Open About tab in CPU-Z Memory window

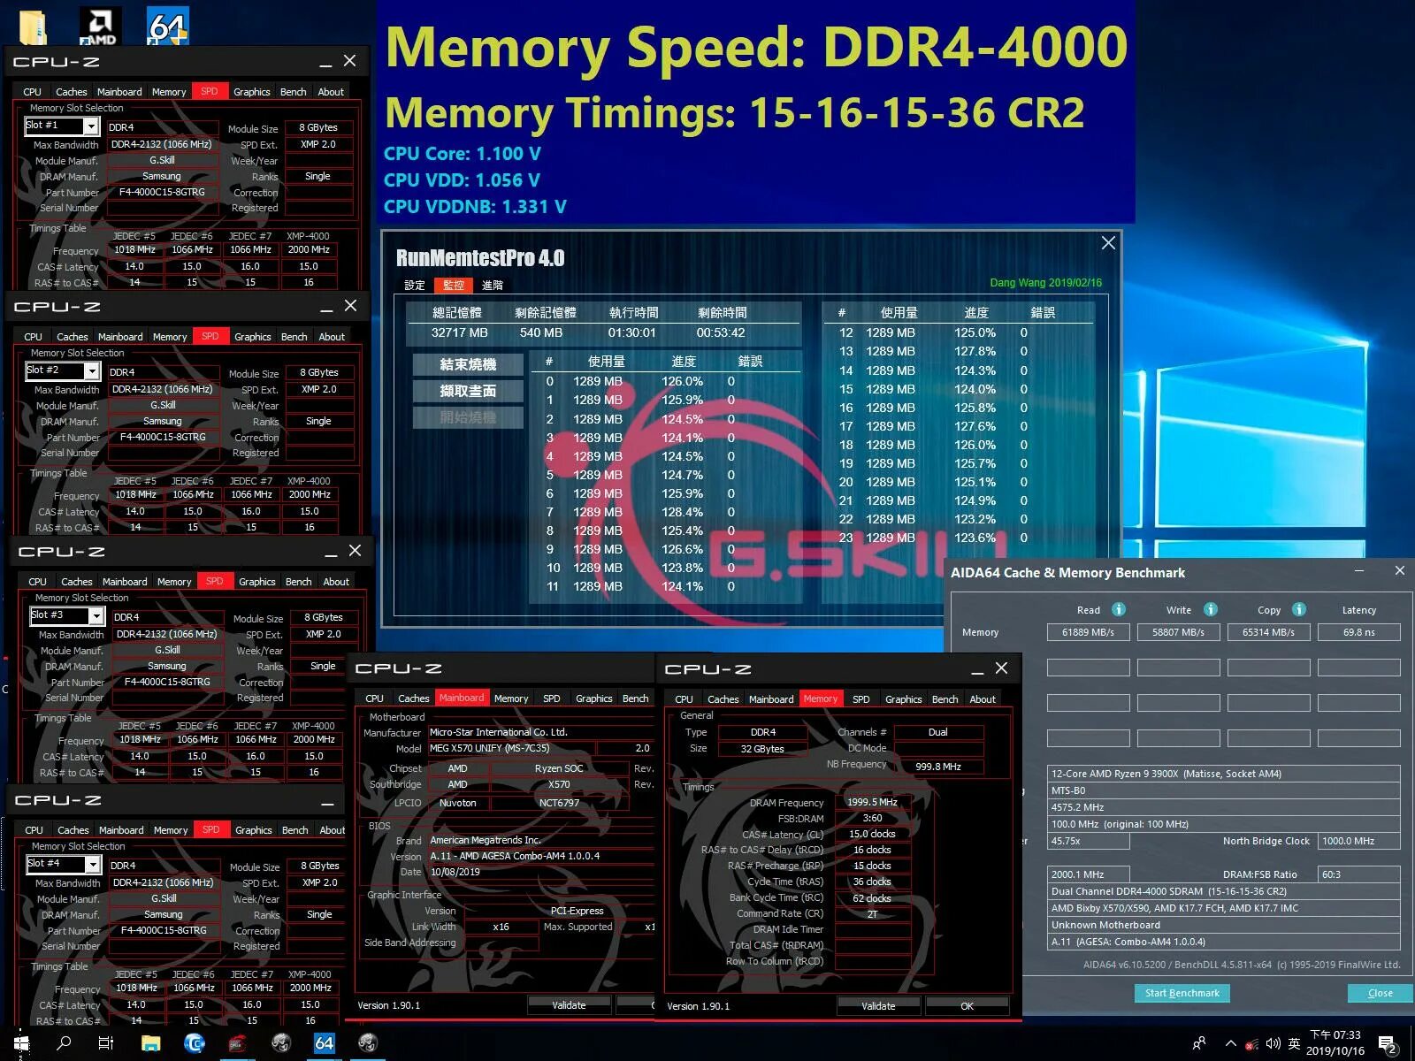(x=983, y=699)
